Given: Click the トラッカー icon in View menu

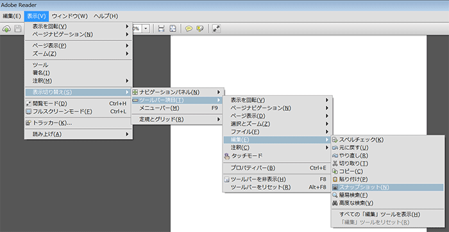Looking at the screenshot, I should click(28, 123).
